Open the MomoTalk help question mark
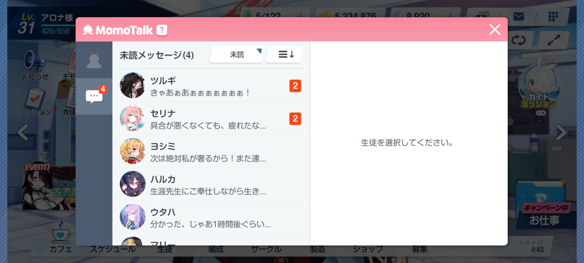 pyautogui.click(x=162, y=30)
